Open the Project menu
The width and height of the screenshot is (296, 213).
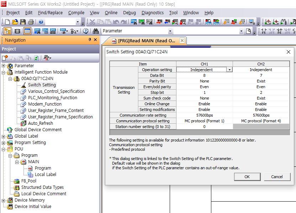[x=13, y=13]
